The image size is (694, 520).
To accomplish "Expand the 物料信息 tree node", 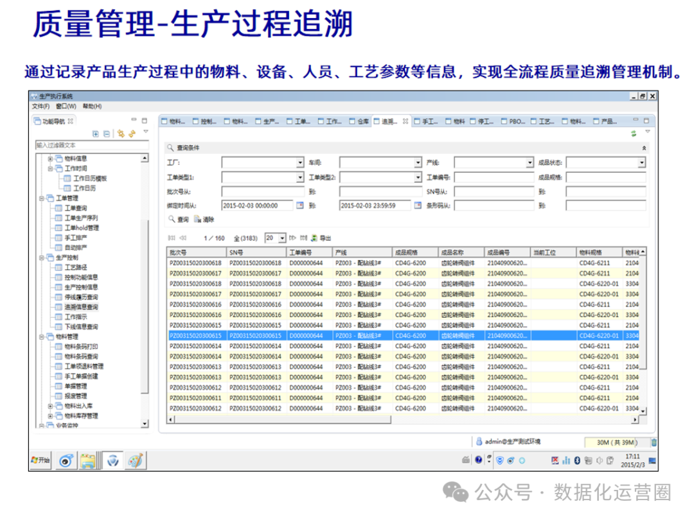I will click(50, 159).
